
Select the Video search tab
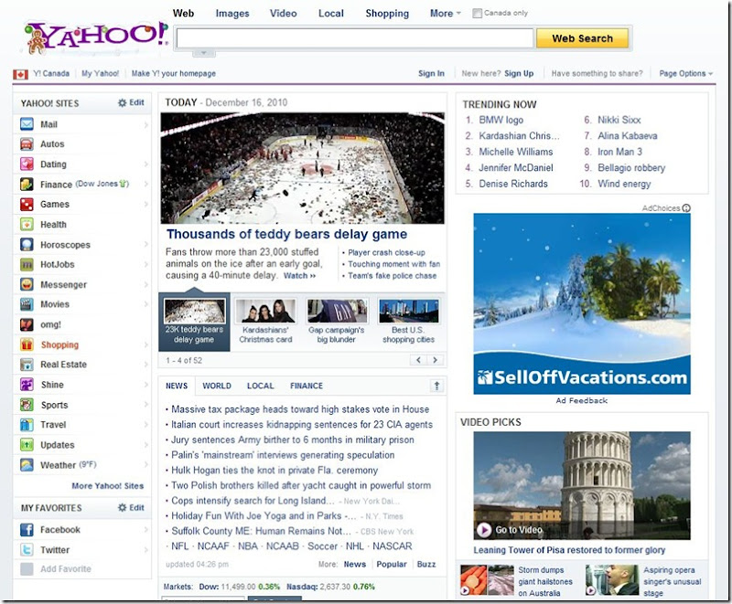coord(283,14)
